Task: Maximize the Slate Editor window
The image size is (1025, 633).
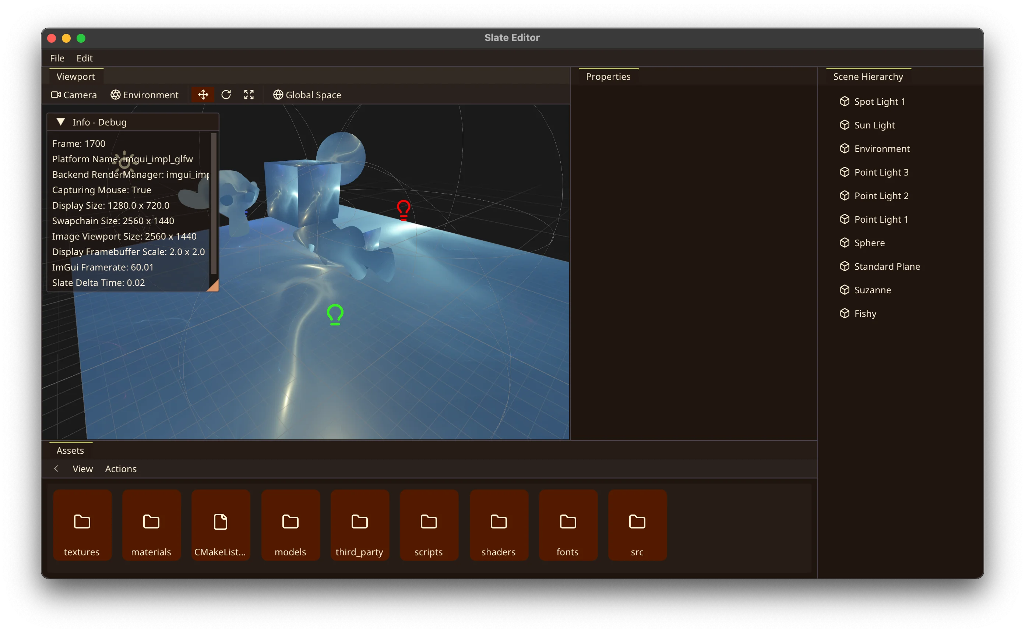Action: click(x=81, y=38)
